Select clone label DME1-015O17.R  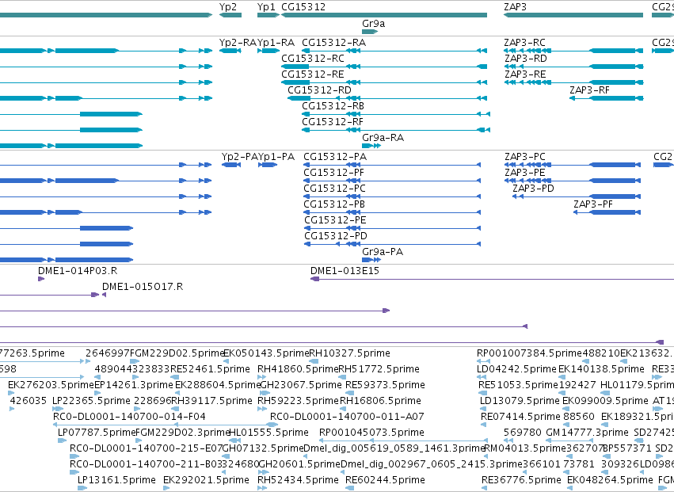[x=143, y=287]
